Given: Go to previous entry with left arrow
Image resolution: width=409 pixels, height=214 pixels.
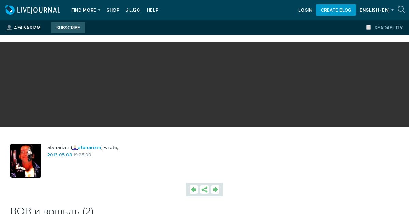Looking at the screenshot, I should tap(194, 190).
